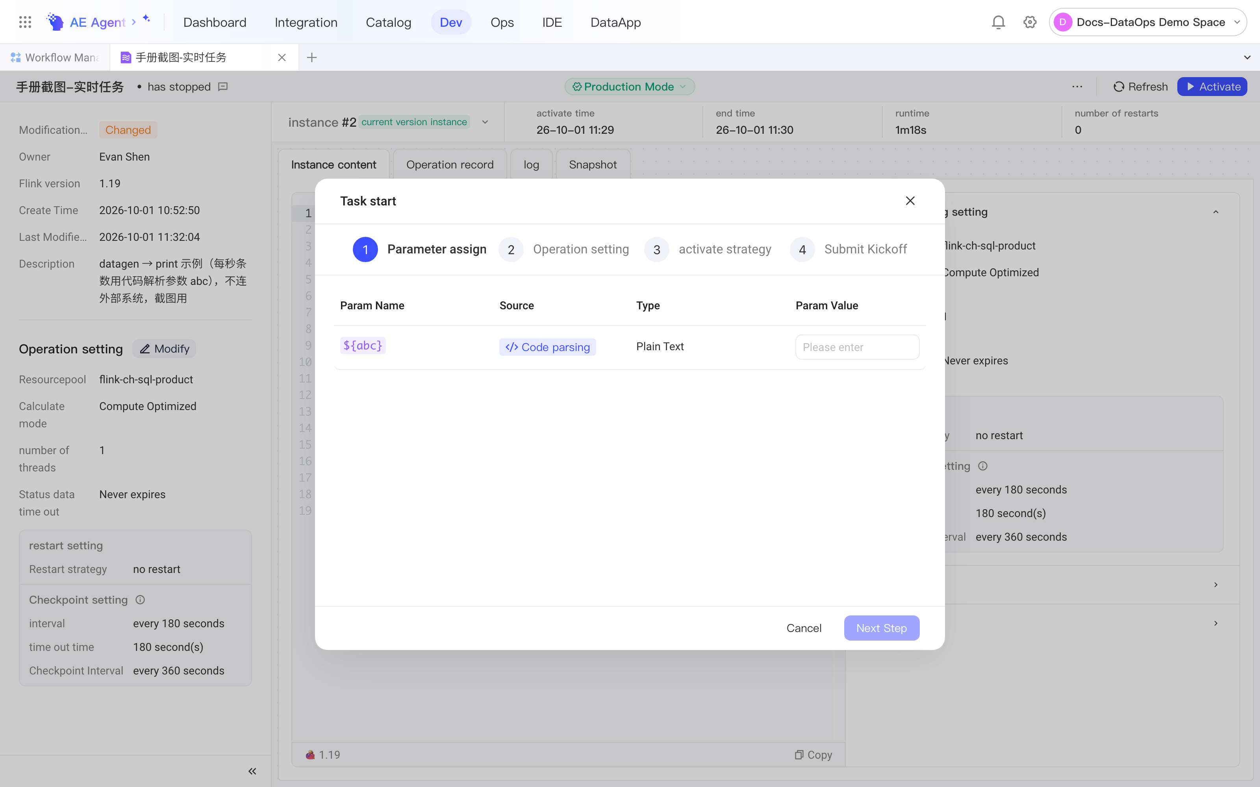Click the ${abc} parameter name
Viewport: 1260px width, 787px height.
click(x=363, y=345)
